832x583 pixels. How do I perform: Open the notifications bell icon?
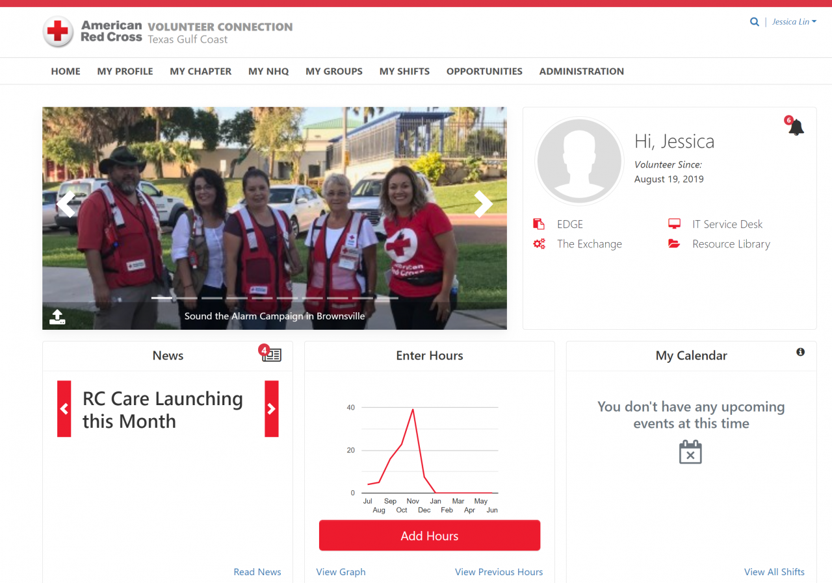(796, 127)
